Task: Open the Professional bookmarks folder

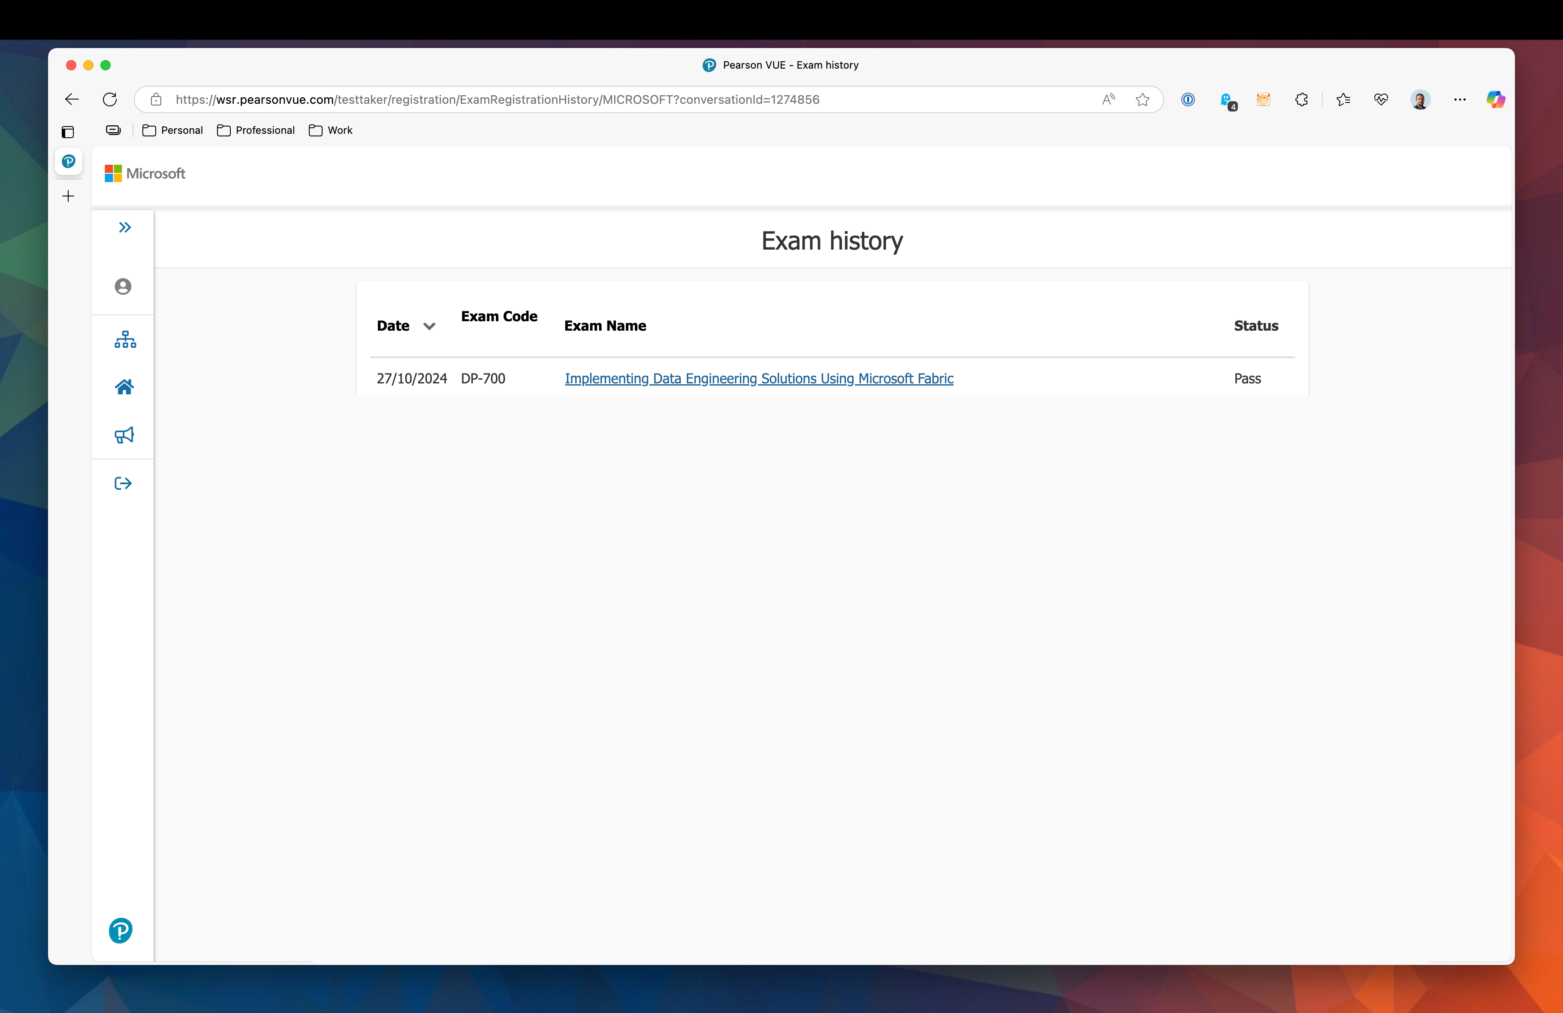Action: (x=256, y=130)
